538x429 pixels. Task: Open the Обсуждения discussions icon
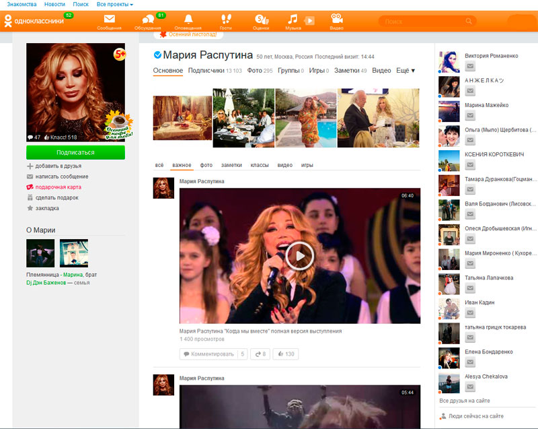(x=148, y=22)
